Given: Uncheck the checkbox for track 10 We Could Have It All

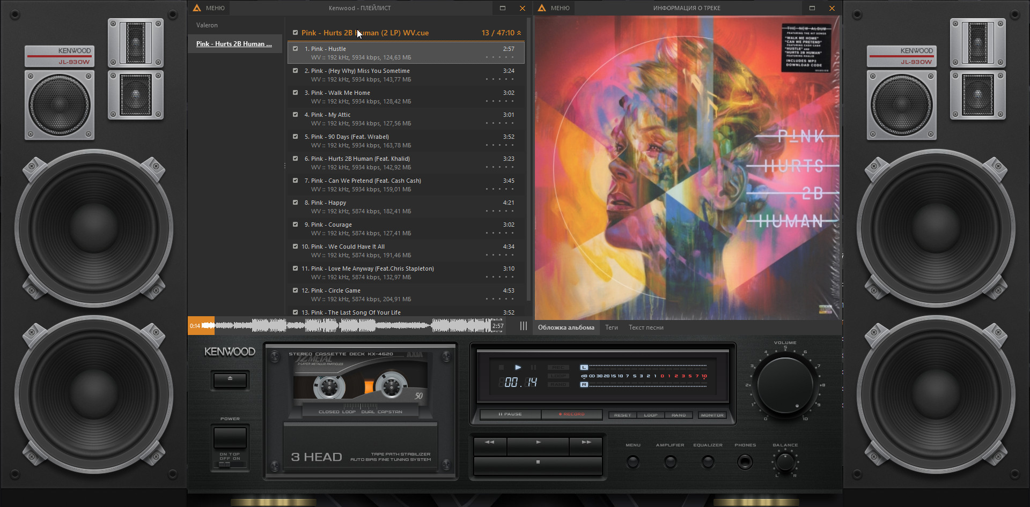Looking at the screenshot, I should pos(295,247).
